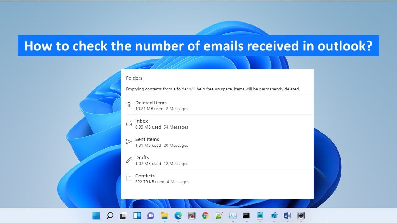397x223 pixels.
Task: Click "1.31 MB used" under Sent Items
Action: coord(148,145)
